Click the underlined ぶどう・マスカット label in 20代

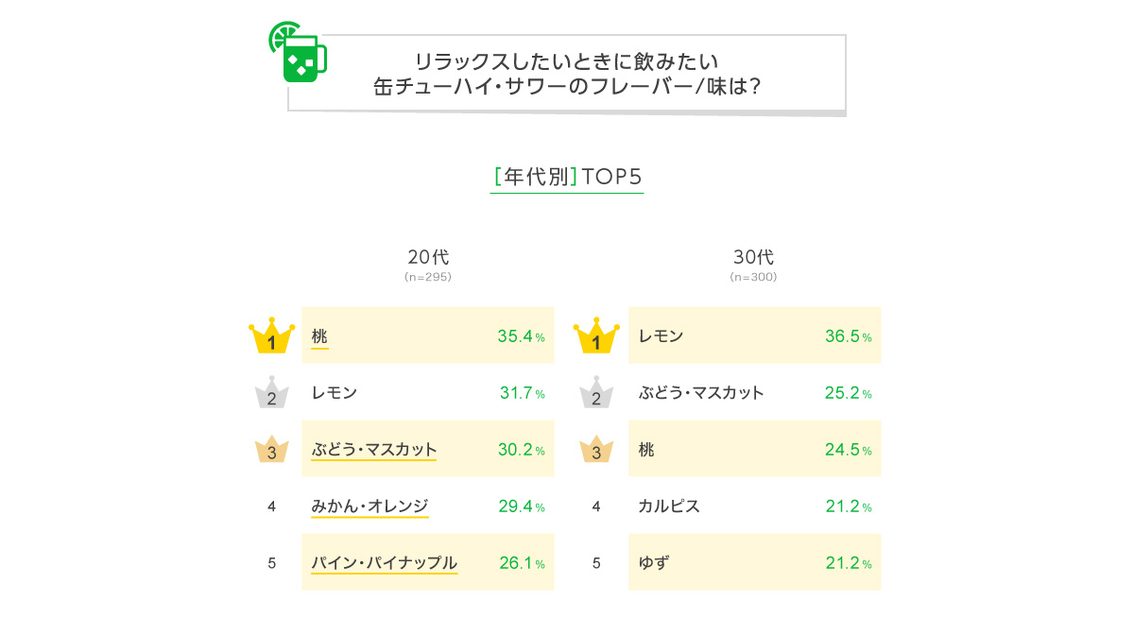coord(374,450)
